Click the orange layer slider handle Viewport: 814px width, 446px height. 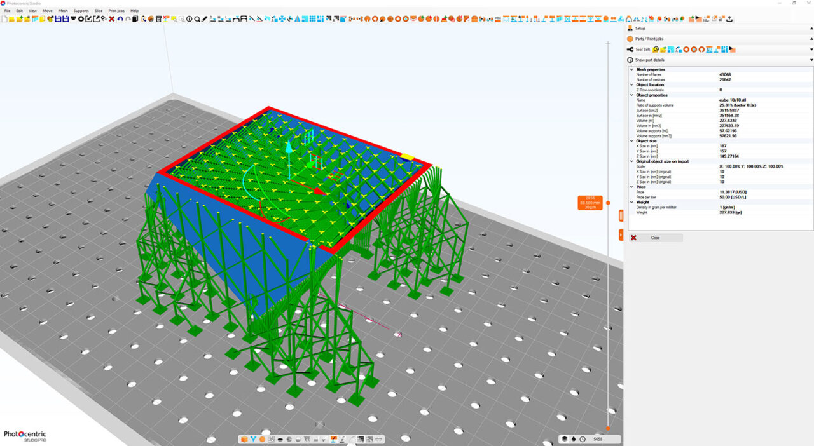pos(608,203)
